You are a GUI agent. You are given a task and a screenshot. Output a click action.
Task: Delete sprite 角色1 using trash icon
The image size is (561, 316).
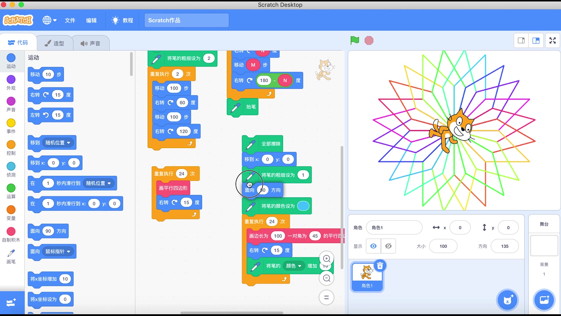tap(380, 266)
